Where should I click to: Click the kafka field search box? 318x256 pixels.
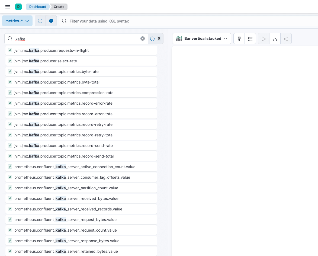coord(76,39)
